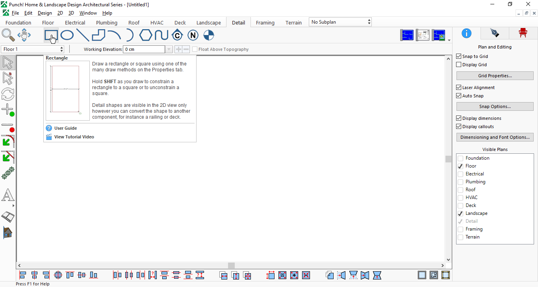The width and height of the screenshot is (538, 287).
Task: Click the Working Elevation input field
Action: 144,49
